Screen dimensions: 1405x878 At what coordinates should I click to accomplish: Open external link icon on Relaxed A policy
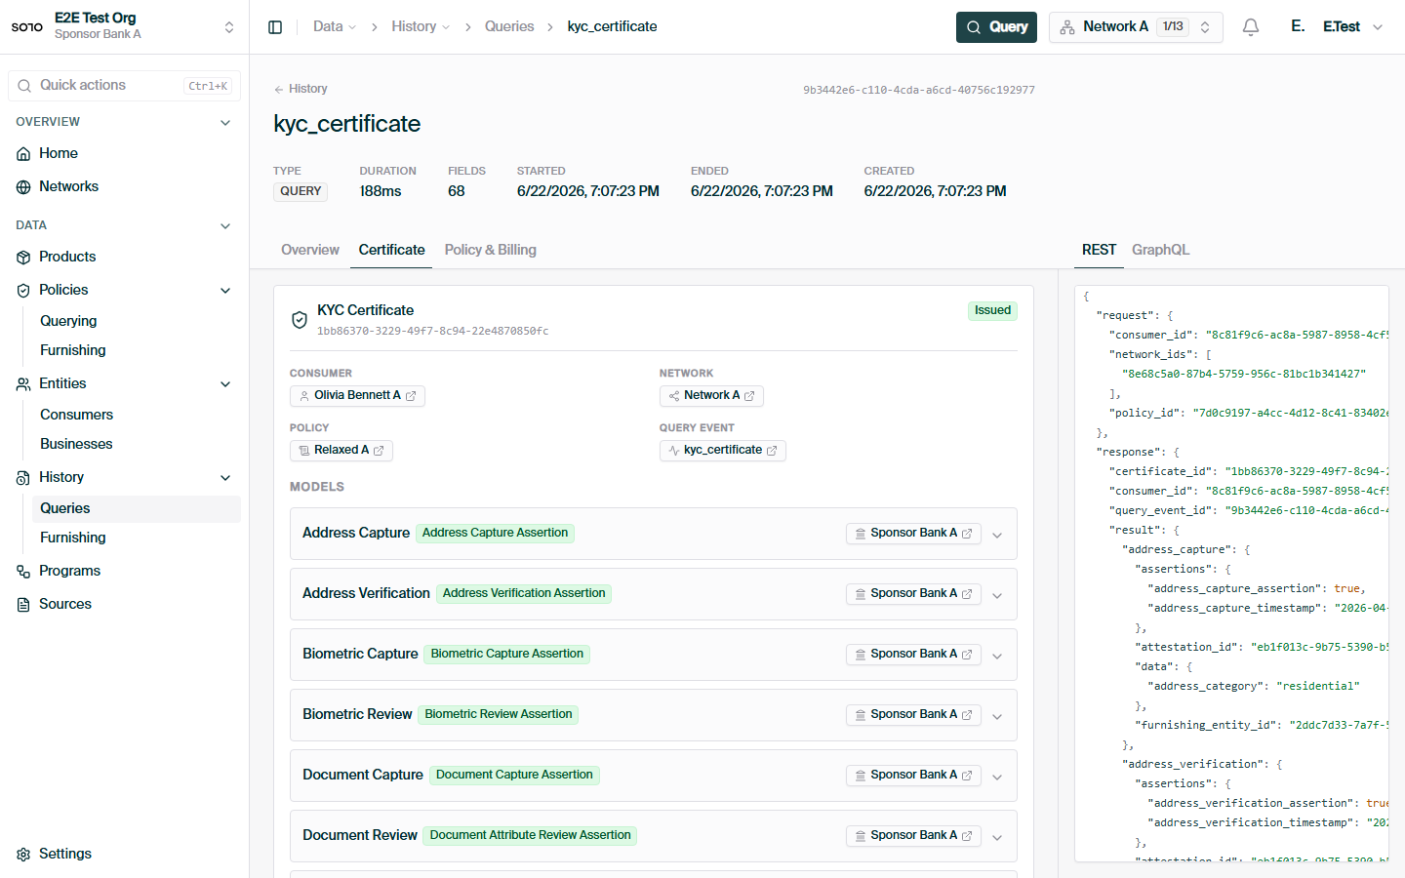(x=379, y=451)
